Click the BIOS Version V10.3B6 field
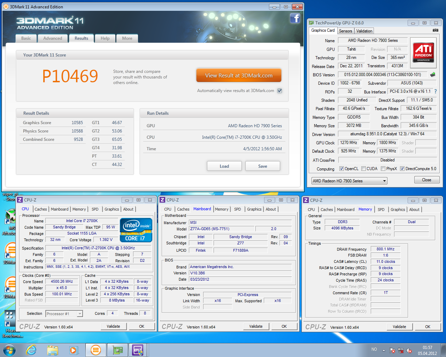This screenshot has width=446, height=357. (x=241, y=273)
